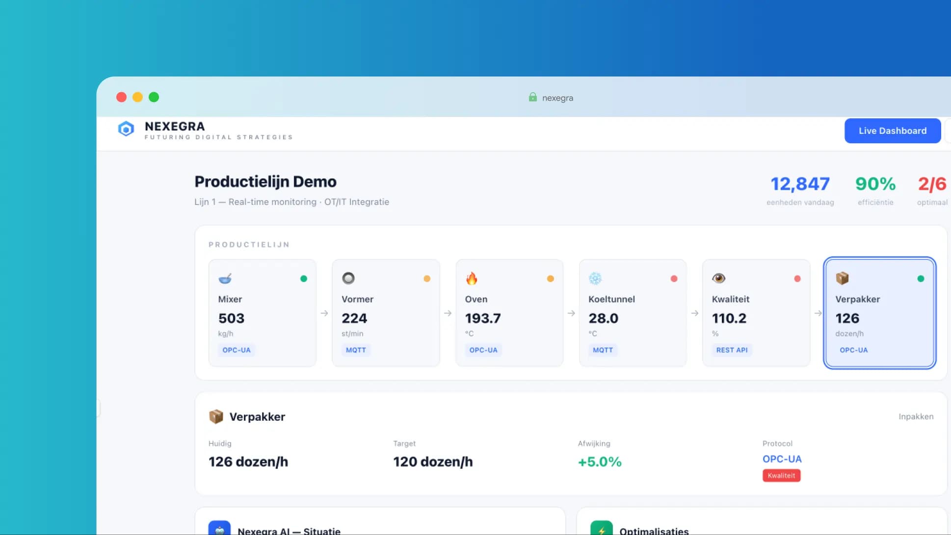Viewport: 951px width, 535px height.
Task: Click the Oven flame icon
Action: tap(472, 279)
